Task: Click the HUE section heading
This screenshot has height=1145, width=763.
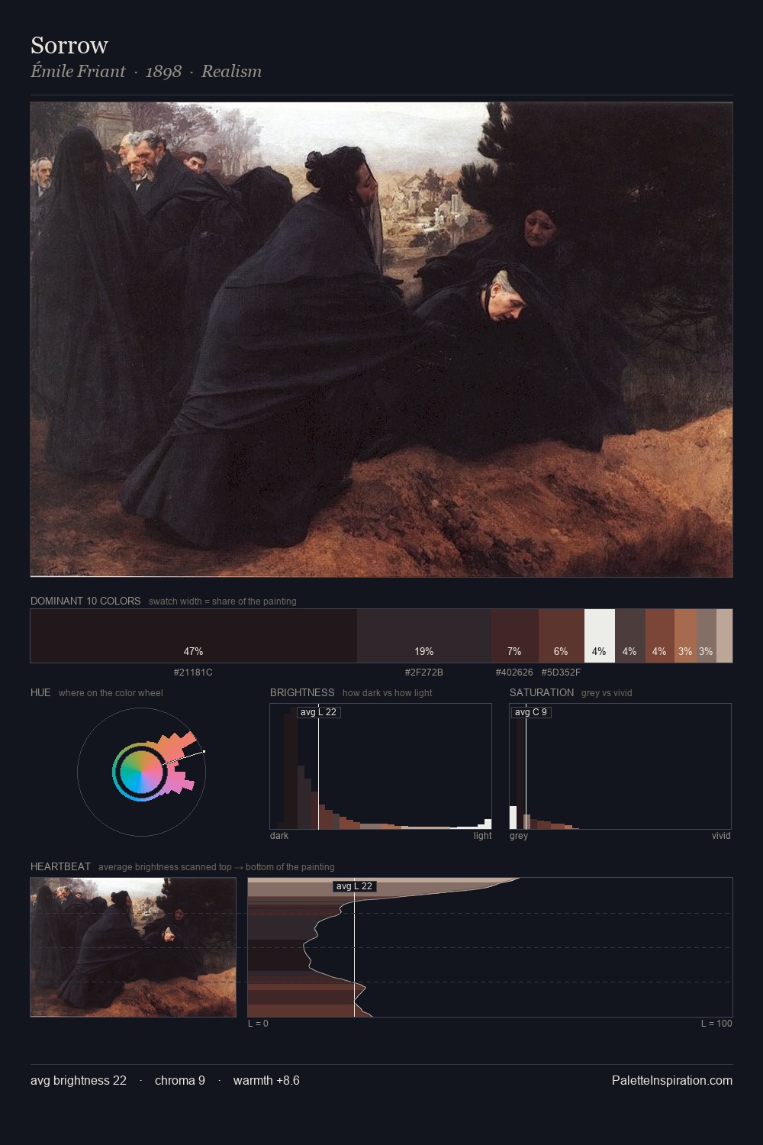Action: [40, 692]
